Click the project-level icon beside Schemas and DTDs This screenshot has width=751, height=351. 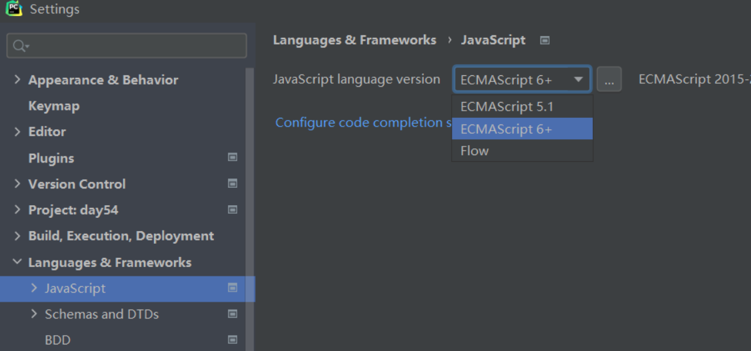click(233, 314)
